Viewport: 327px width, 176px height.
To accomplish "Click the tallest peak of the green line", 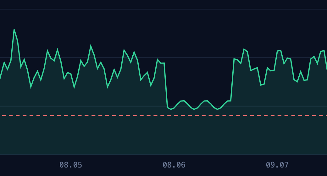I will click(x=14, y=30).
